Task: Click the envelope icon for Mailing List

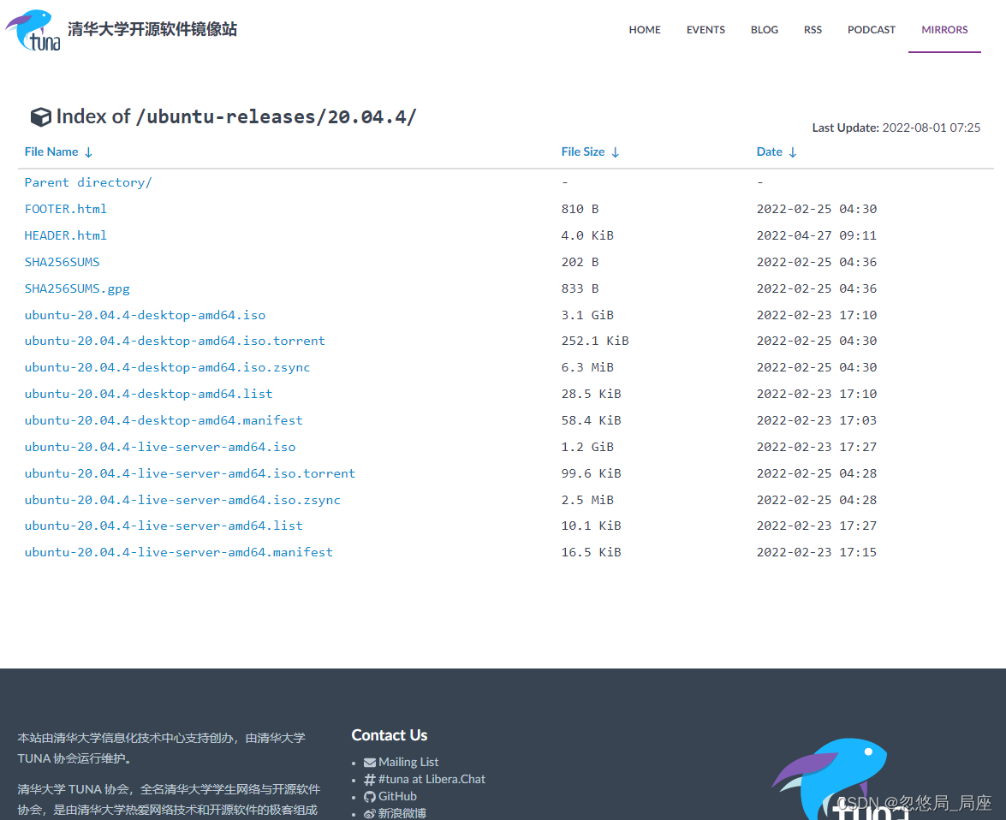Action: pos(370,763)
